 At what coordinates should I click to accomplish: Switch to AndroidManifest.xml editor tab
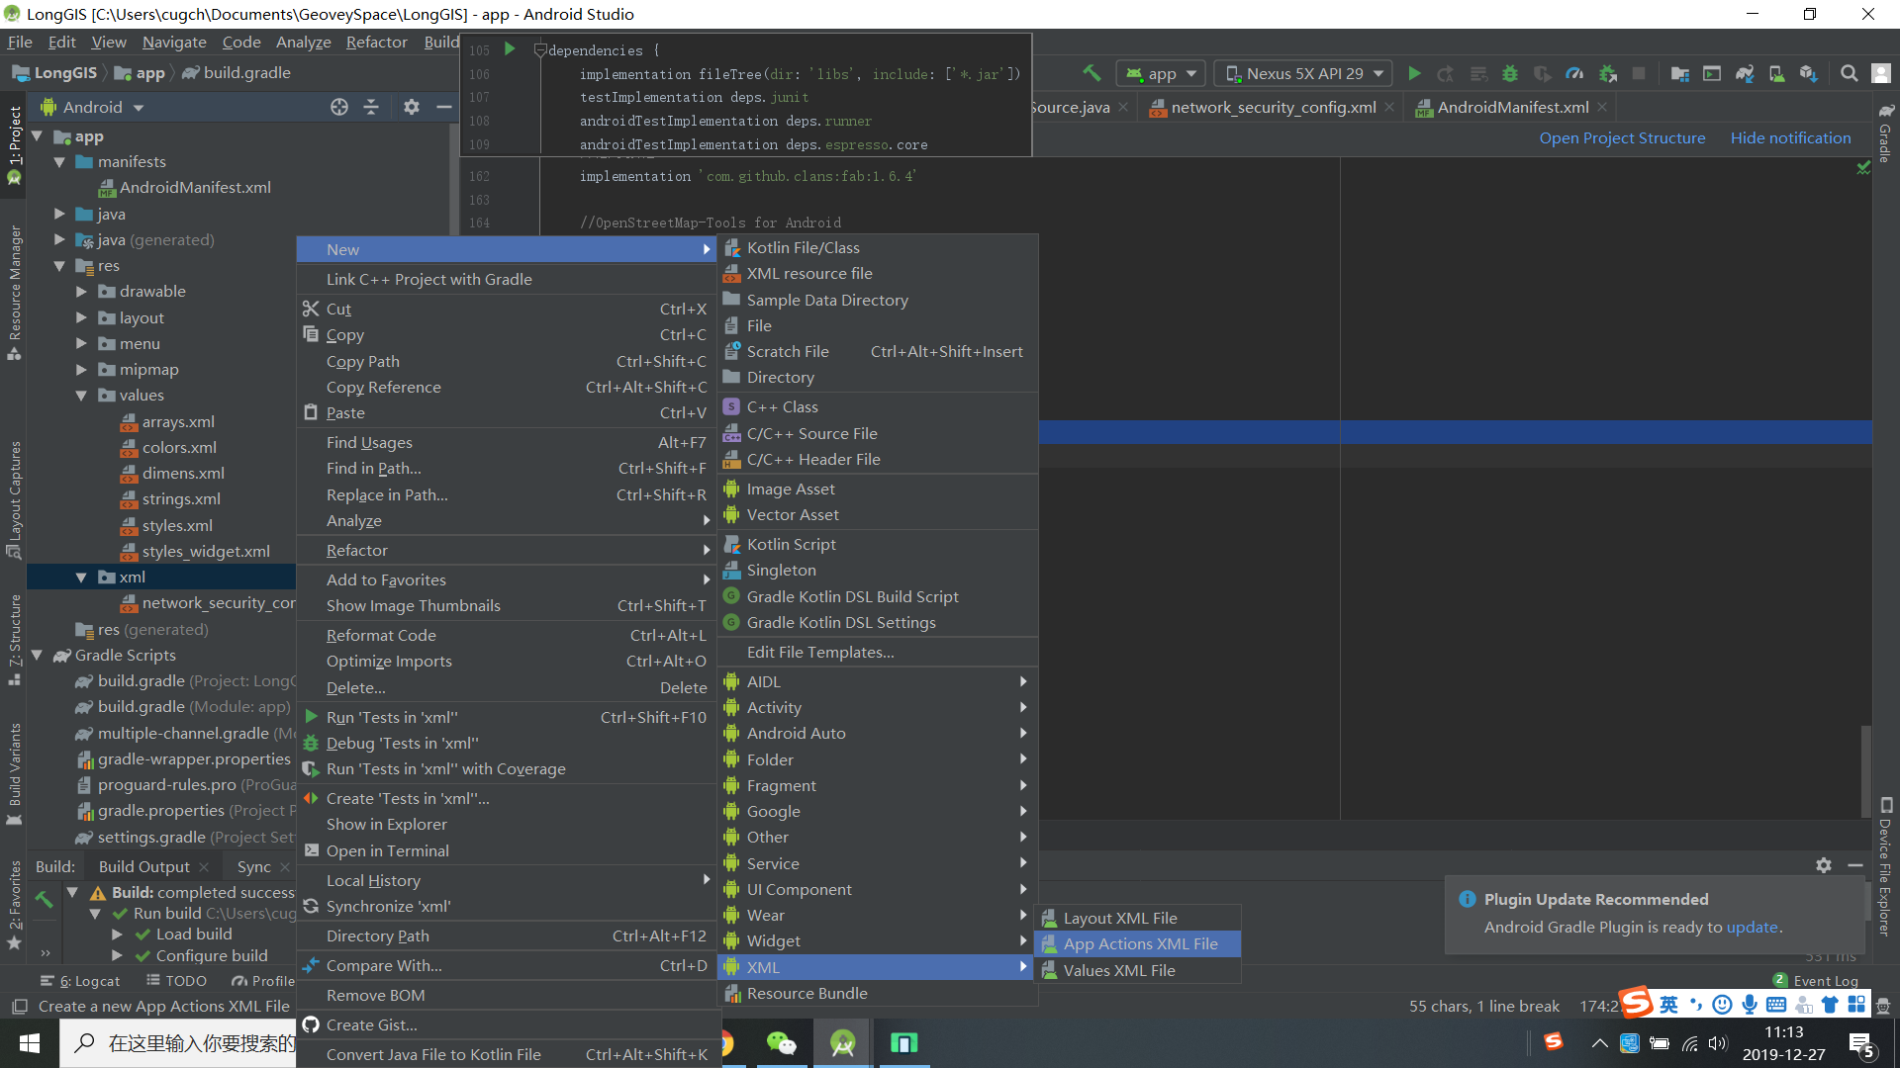pyautogui.click(x=1512, y=107)
